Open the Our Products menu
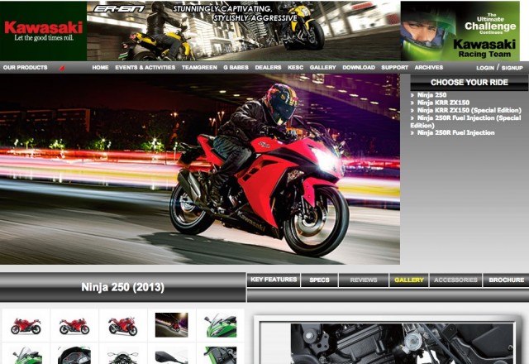Image resolution: width=529 pixels, height=364 pixels. point(26,68)
